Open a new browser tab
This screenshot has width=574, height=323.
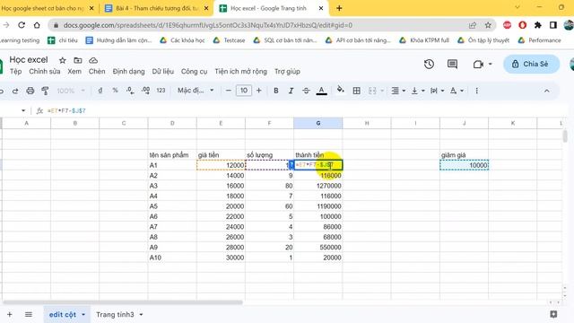click(x=339, y=8)
